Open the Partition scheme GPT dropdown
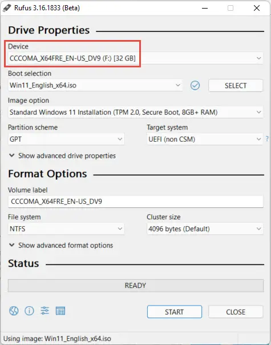 66,139
